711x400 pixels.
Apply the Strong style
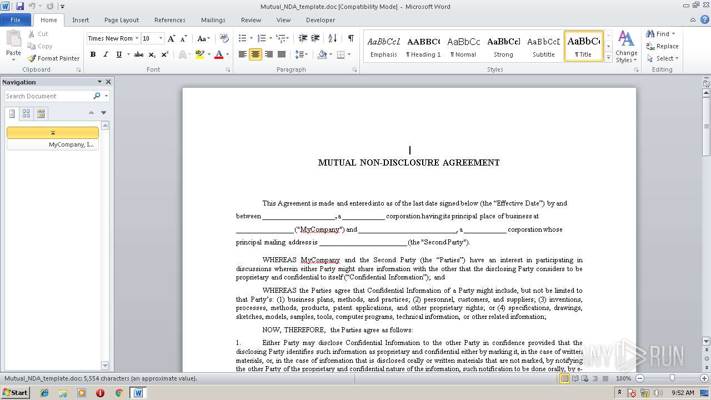[x=503, y=46]
